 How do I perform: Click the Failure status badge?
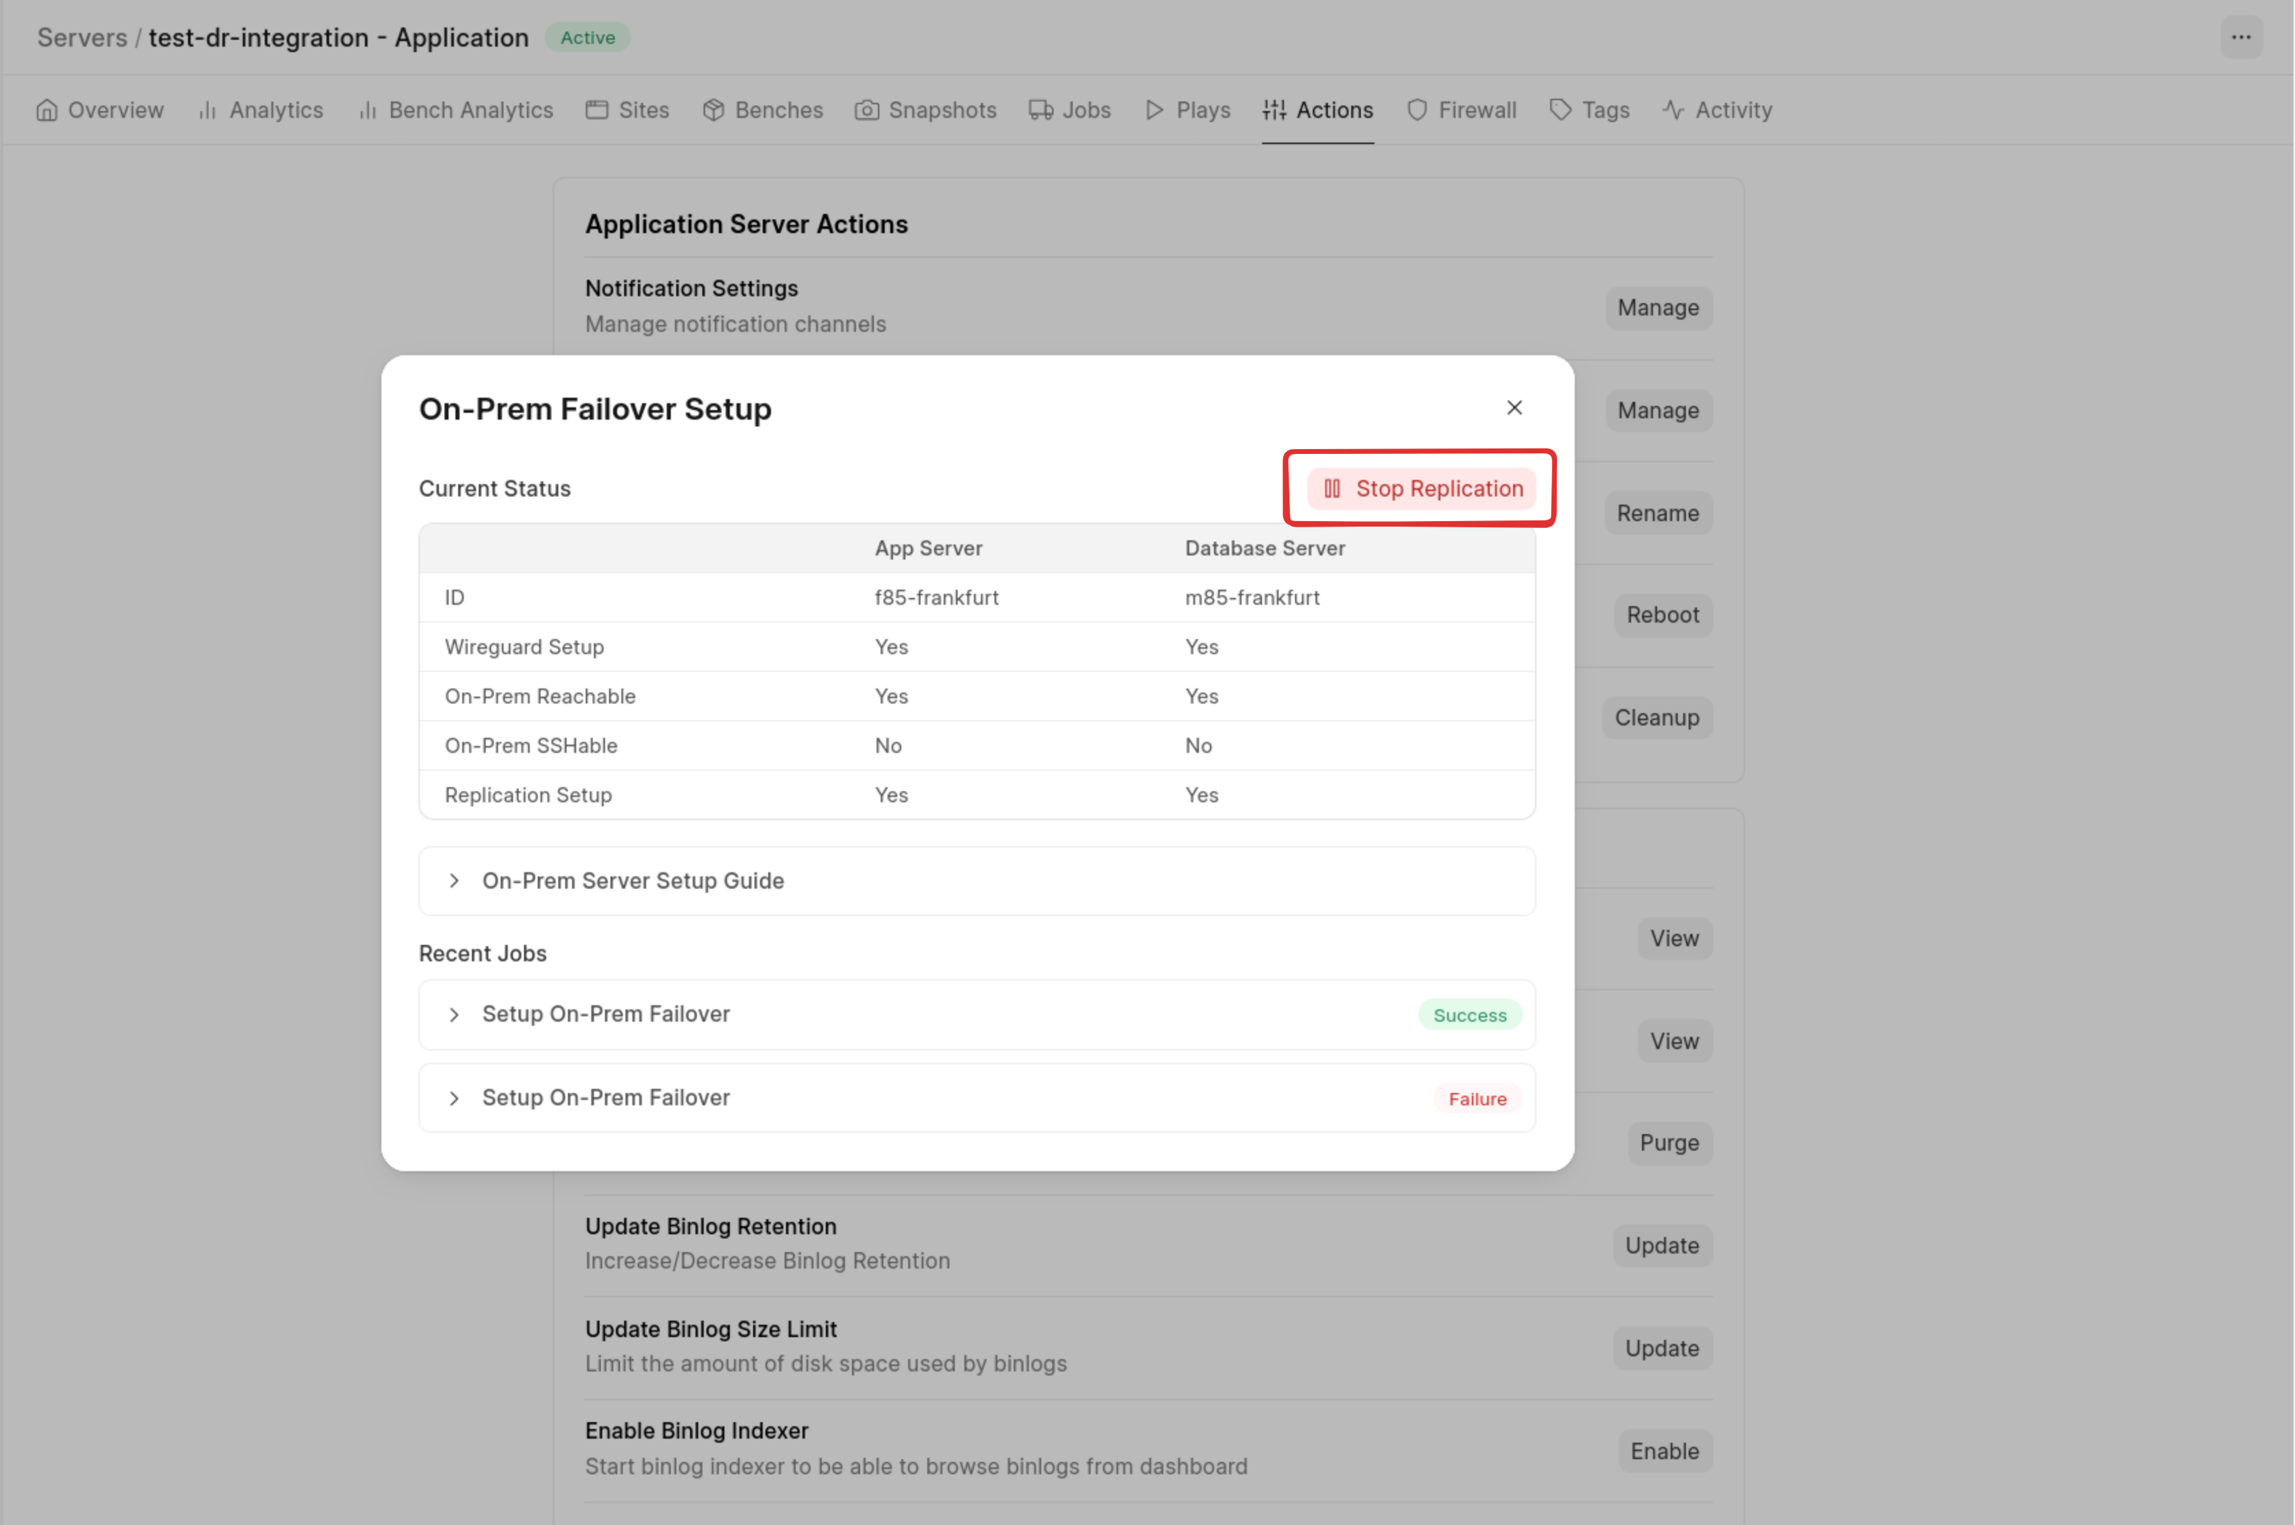(1477, 1099)
